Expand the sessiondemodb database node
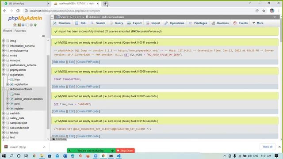 coord(4,128)
